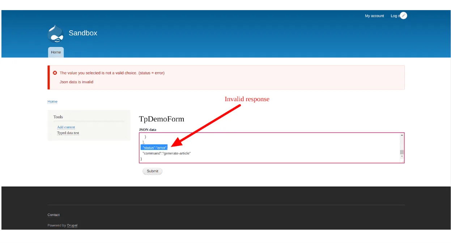Image resolution: width=451 pixels, height=243 pixels.
Task: Click the Tools block title
Action: (x=58, y=117)
